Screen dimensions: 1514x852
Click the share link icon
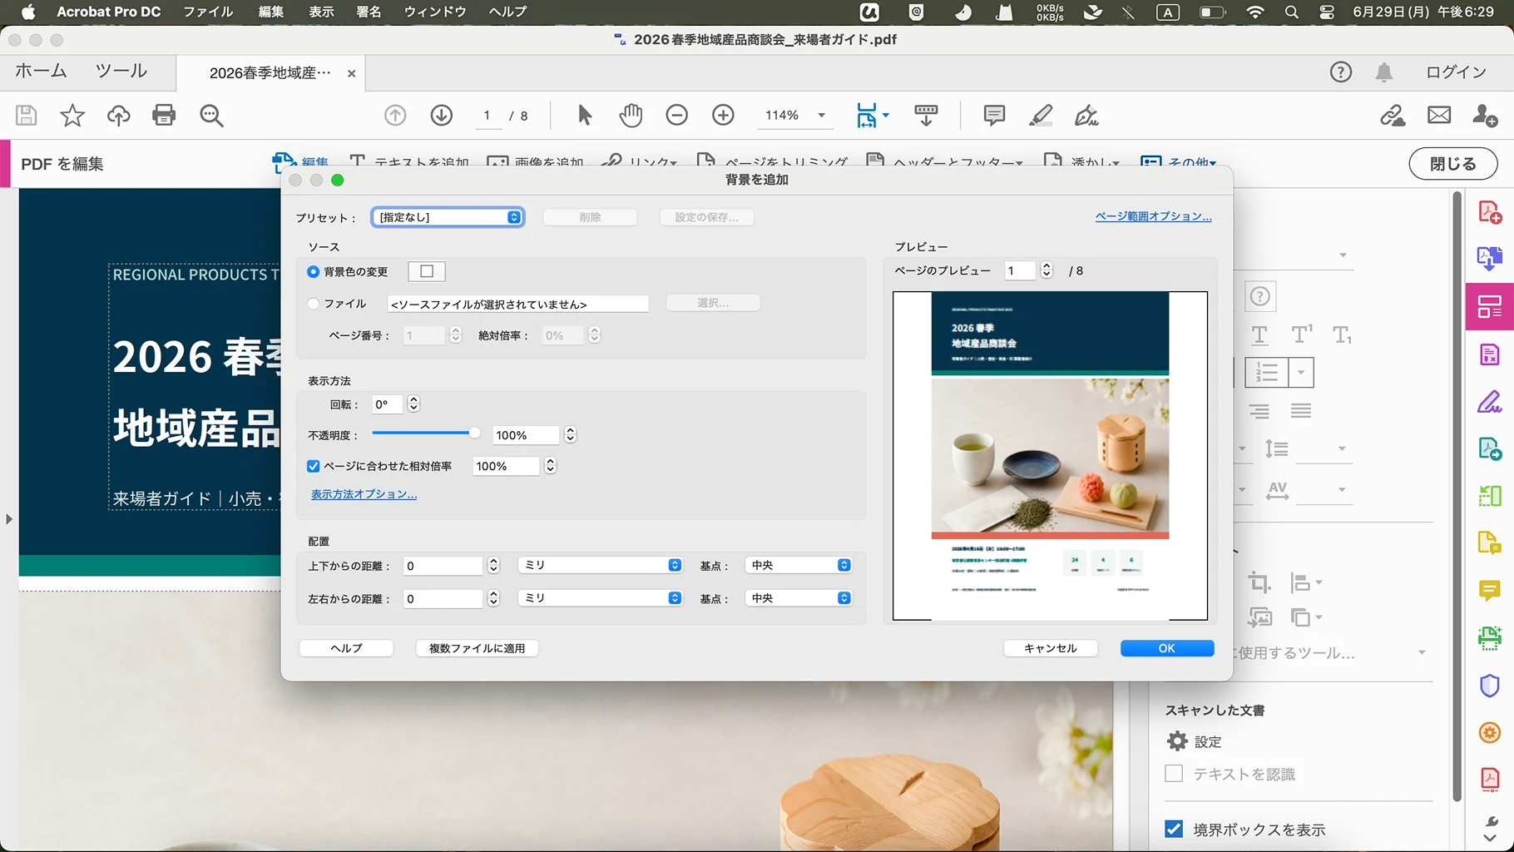point(1393,115)
